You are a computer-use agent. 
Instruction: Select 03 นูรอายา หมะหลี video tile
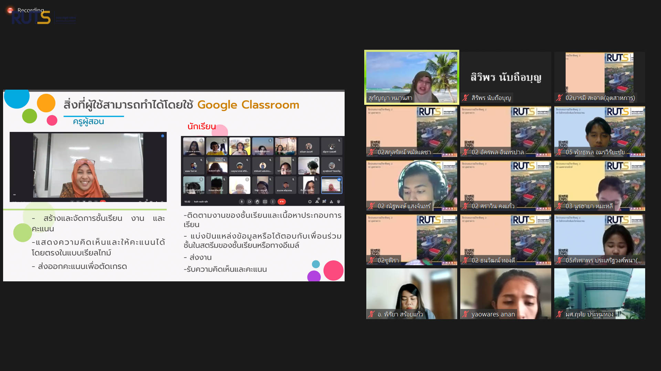pos(600,185)
